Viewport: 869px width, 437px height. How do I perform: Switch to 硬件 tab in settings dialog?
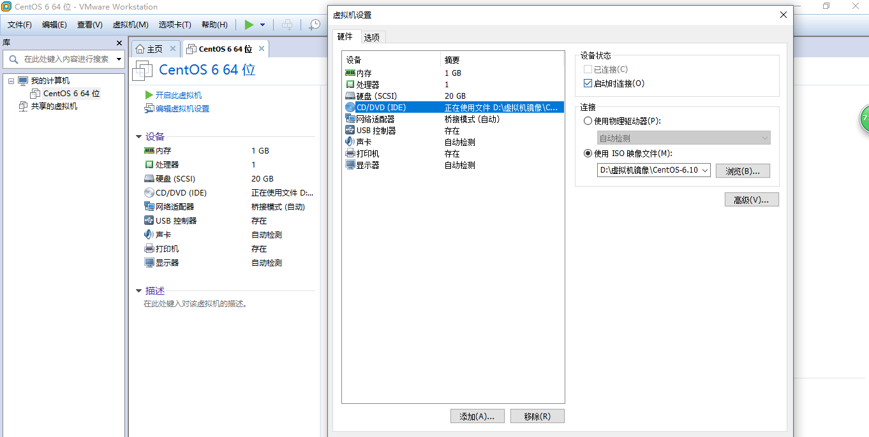(345, 37)
